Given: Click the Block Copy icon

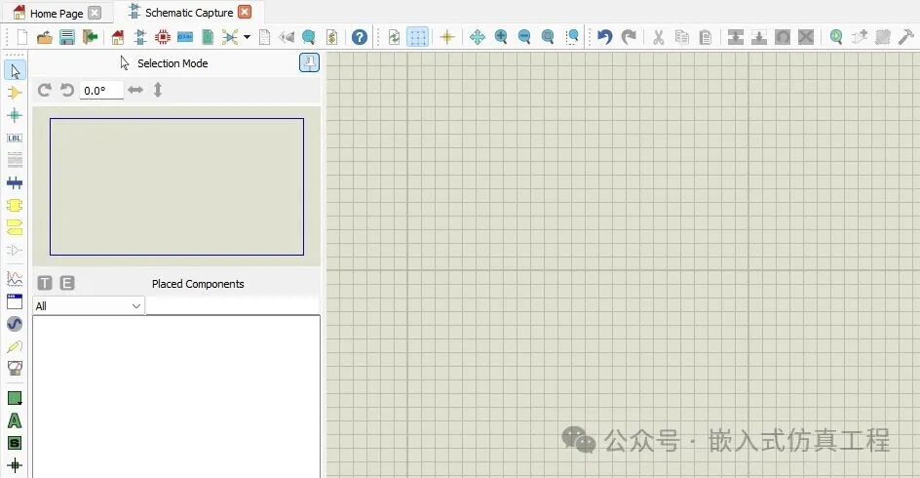Looking at the screenshot, I should (736, 38).
